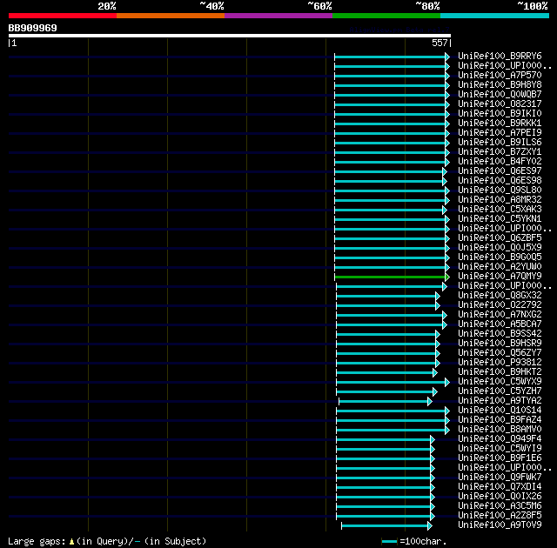Image resolution: width=557 pixels, height=548 pixels.
Task: Open hit UniRef100_A7P570
Action: (x=500, y=76)
